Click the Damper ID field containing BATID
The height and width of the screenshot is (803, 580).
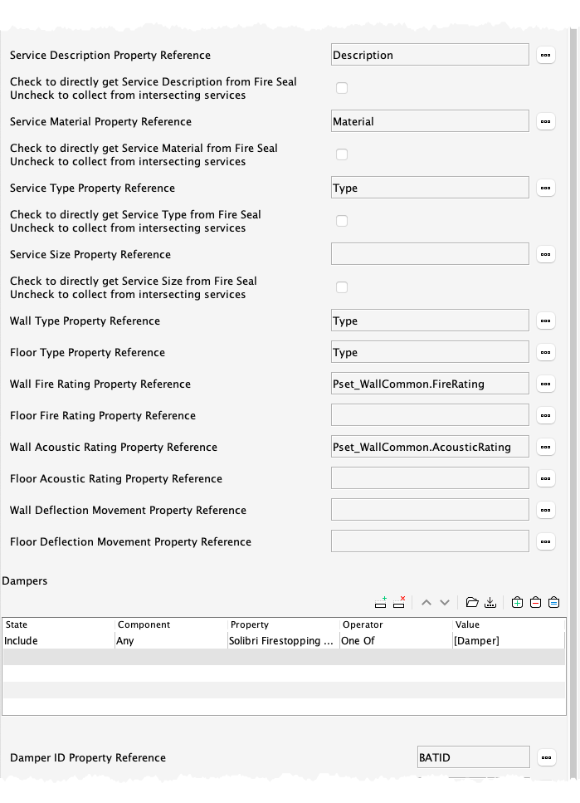474,757
